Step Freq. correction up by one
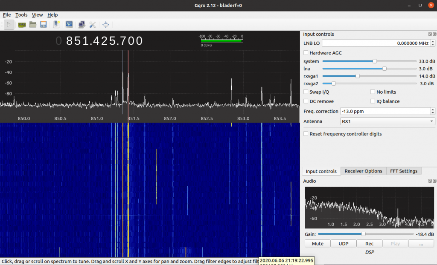Screen dimensions: 437x265 433,109
